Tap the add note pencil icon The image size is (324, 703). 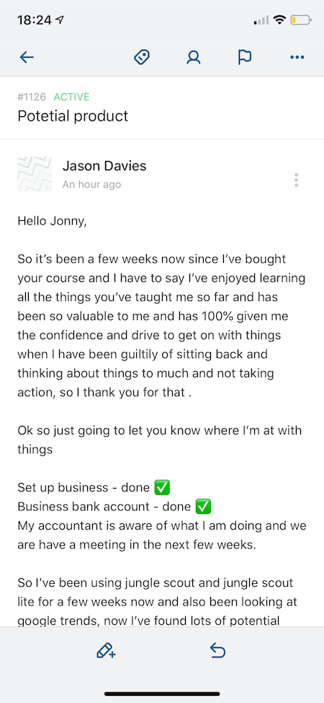point(106,650)
